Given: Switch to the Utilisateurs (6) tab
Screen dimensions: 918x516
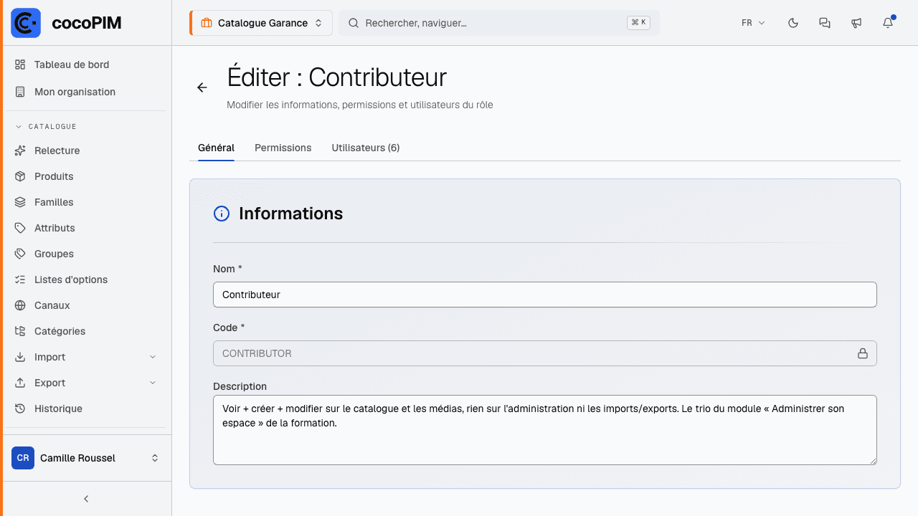Looking at the screenshot, I should tap(366, 148).
